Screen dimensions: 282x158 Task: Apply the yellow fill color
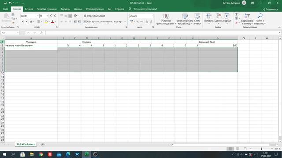coord(46,22)
